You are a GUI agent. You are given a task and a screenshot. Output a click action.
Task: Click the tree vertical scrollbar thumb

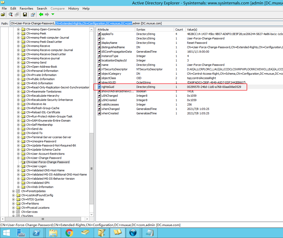point(91,169)
